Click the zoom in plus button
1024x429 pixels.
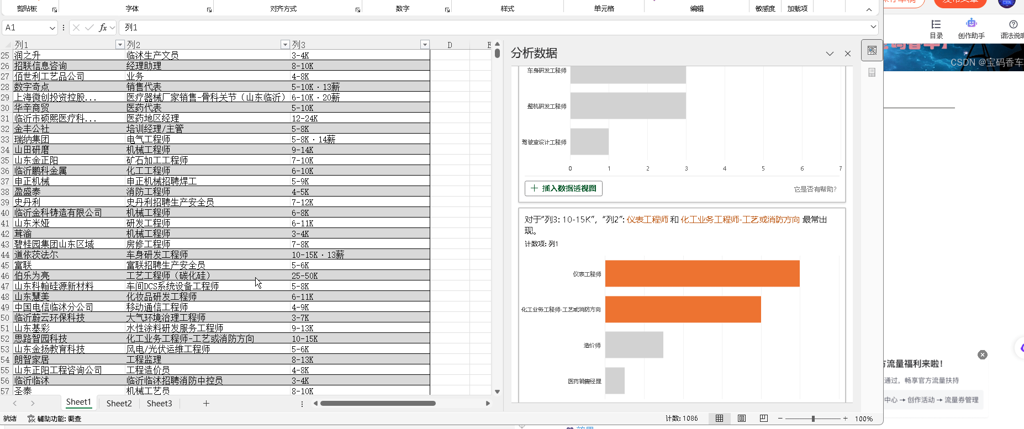point(845,419)
